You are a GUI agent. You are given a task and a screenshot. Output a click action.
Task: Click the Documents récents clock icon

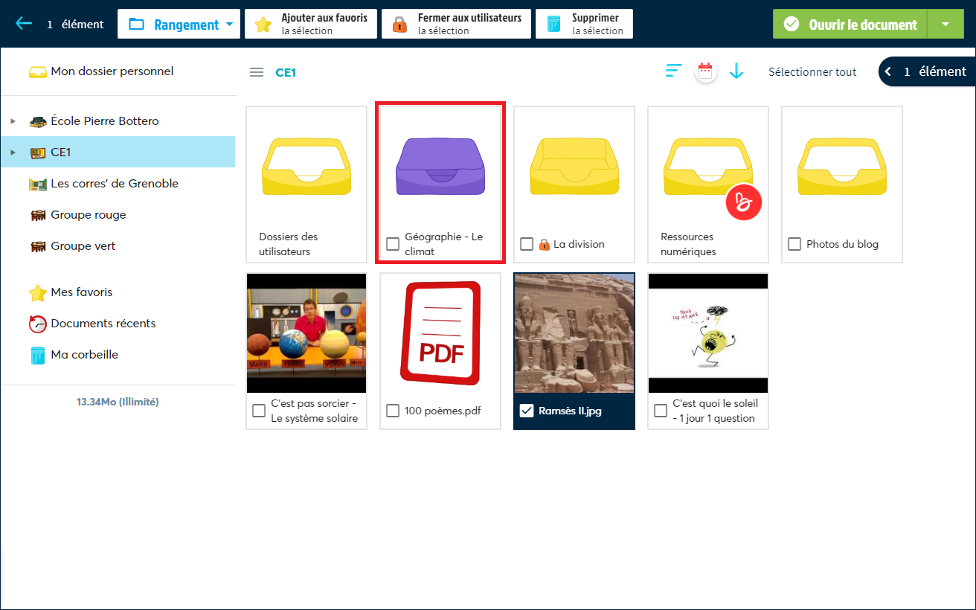(37, 324)
